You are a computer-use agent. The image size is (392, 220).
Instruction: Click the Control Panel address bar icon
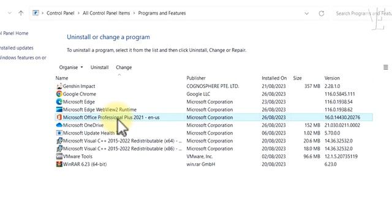pyautogui.click(x=36, y=13)
